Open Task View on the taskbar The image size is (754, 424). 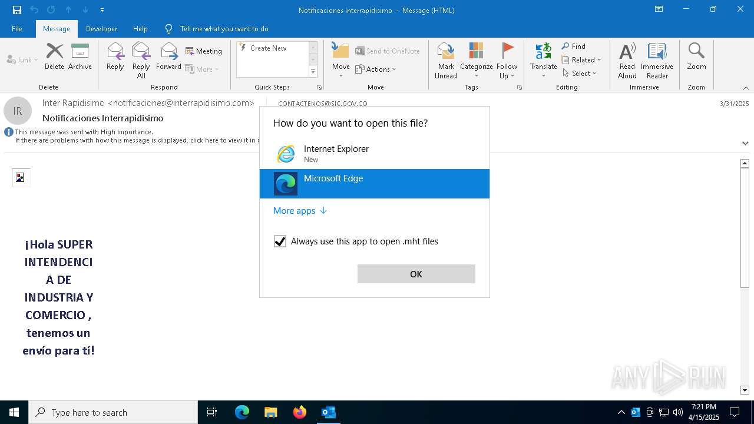pyautogui.click(x=212, y=412)
